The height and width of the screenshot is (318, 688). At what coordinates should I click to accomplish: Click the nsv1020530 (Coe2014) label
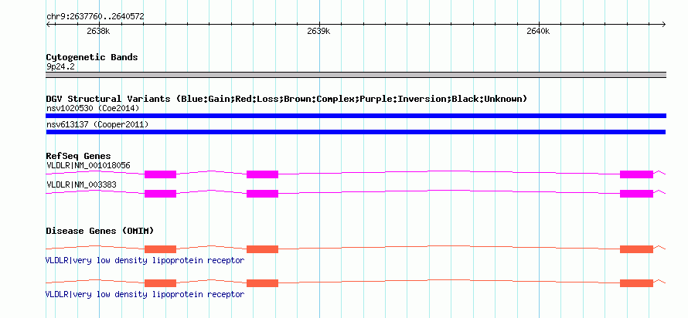93,108
